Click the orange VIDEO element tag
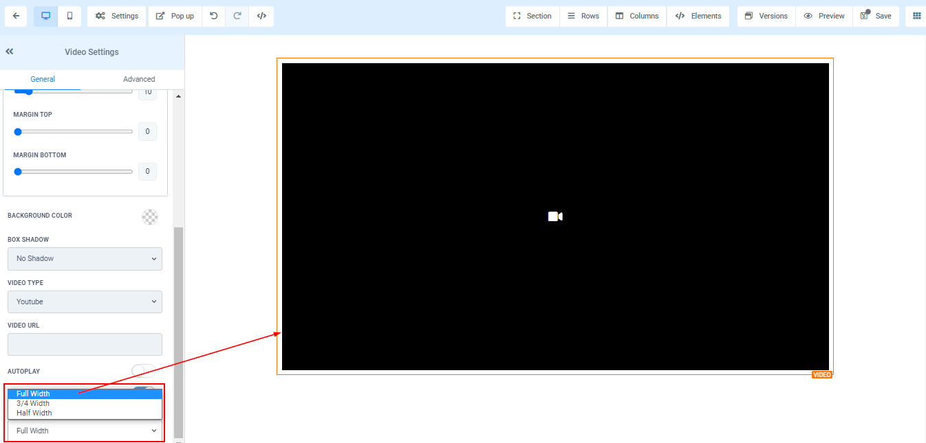 pos(822,375)
